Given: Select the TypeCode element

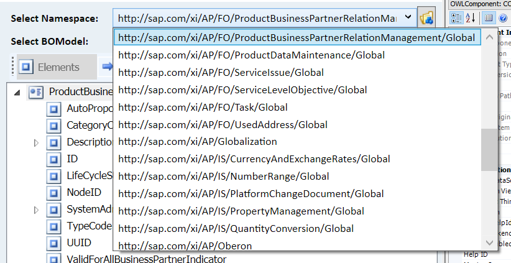Looking at the screenshot, I should [x=89, y=226].
